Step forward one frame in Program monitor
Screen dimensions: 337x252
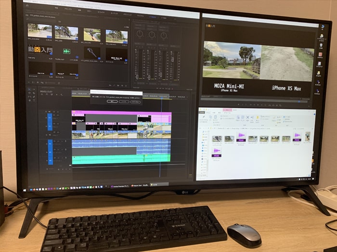(x=262, y=105)
